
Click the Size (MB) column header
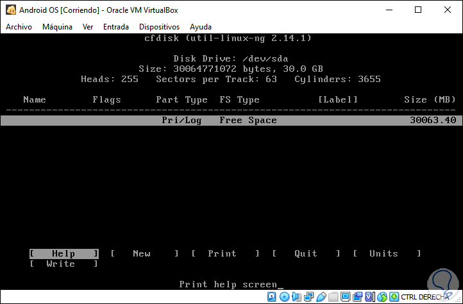pyautogui.click(x=430, y=99)
